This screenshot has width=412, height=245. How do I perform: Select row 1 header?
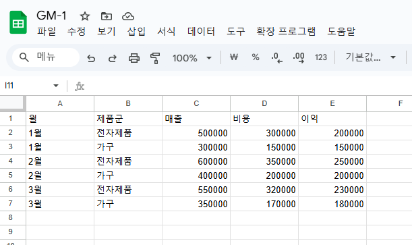[13, 119]
